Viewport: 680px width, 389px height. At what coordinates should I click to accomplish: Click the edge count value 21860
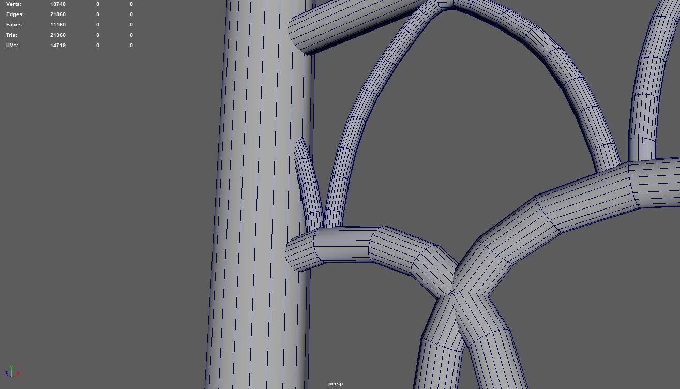coord(58,14)
